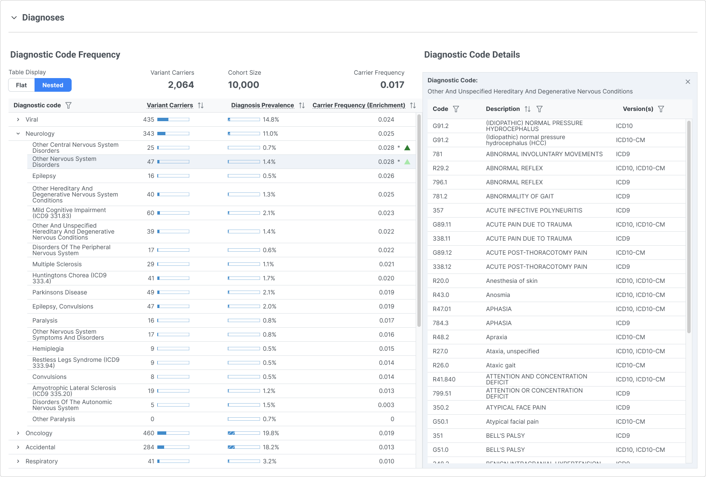Switch table display to Flat
706x477 pixels.
click(x=21, y=85)
